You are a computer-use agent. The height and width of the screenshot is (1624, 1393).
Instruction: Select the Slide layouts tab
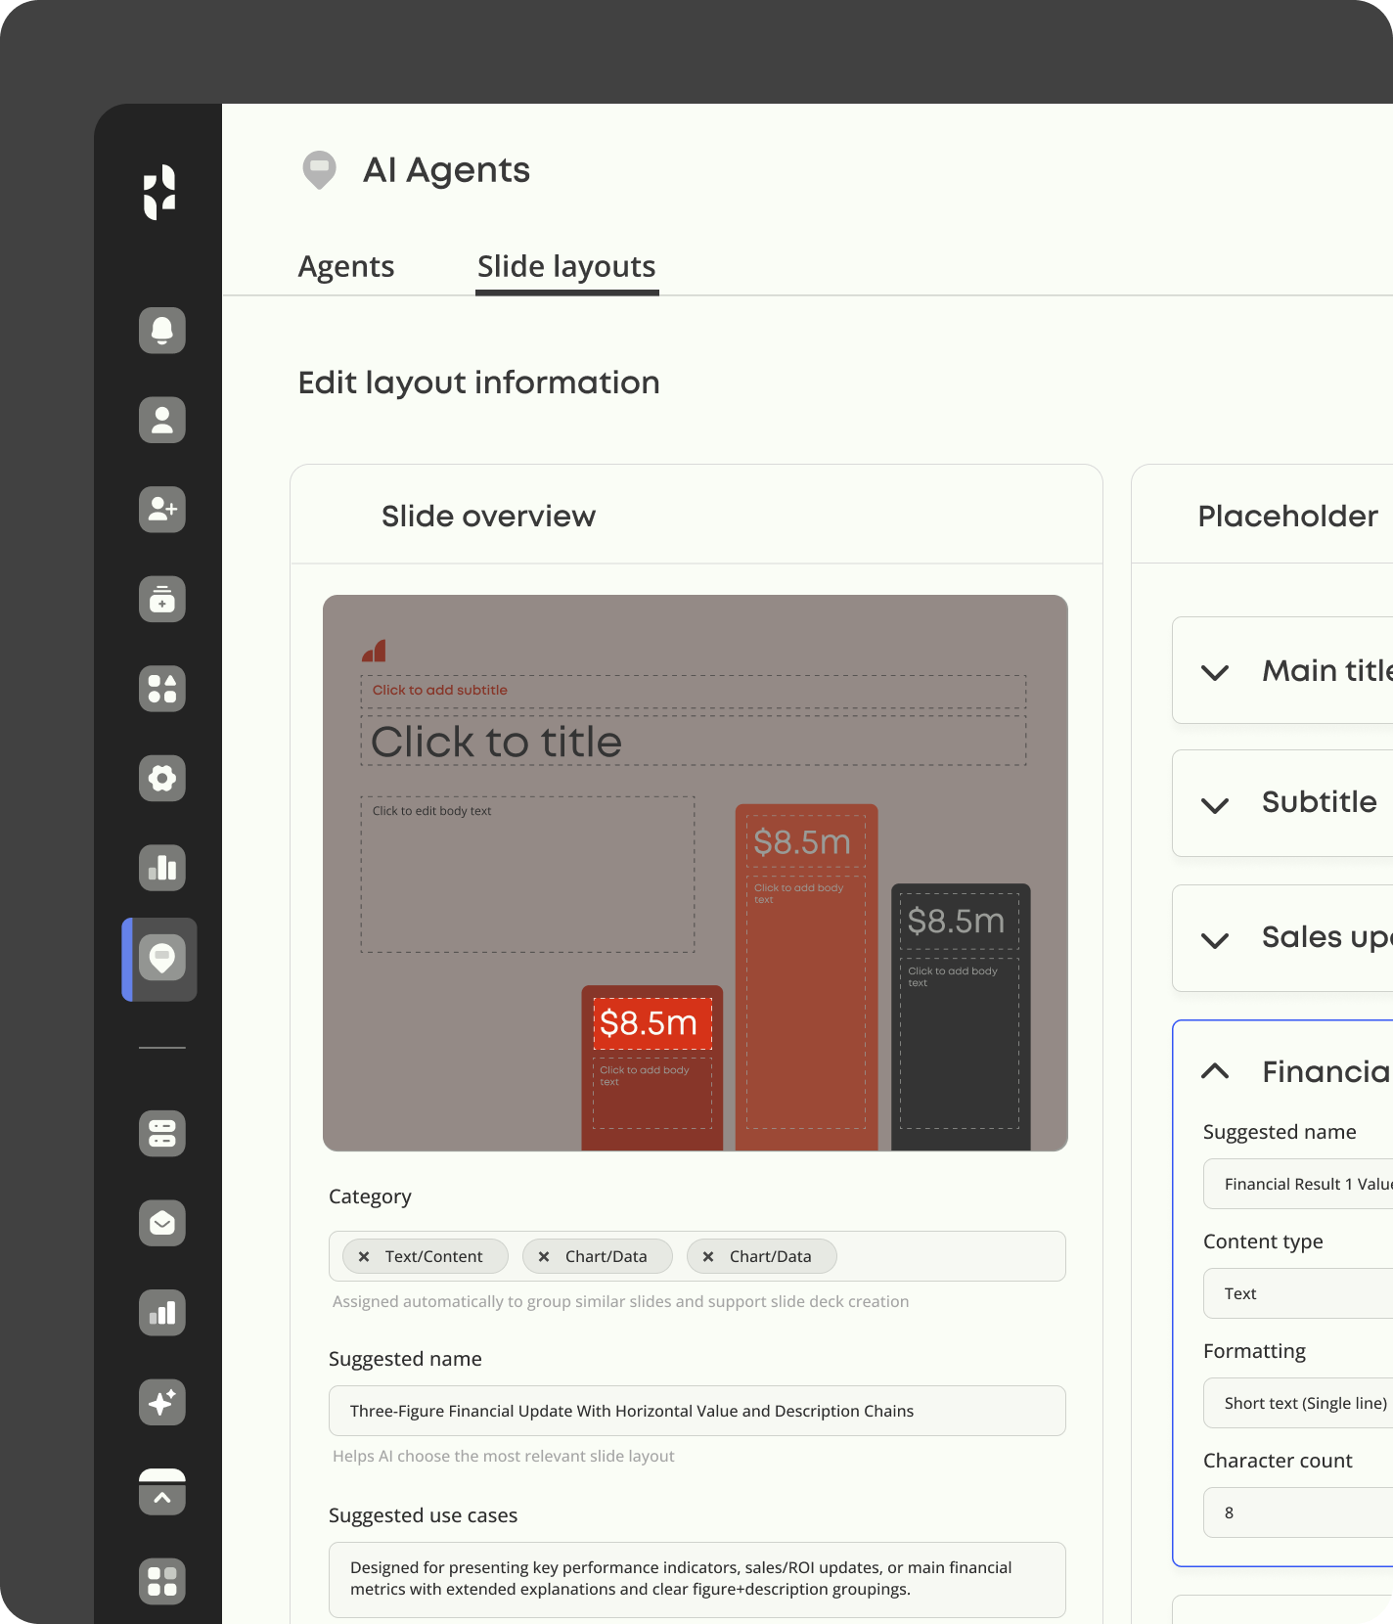coord(566,266)
